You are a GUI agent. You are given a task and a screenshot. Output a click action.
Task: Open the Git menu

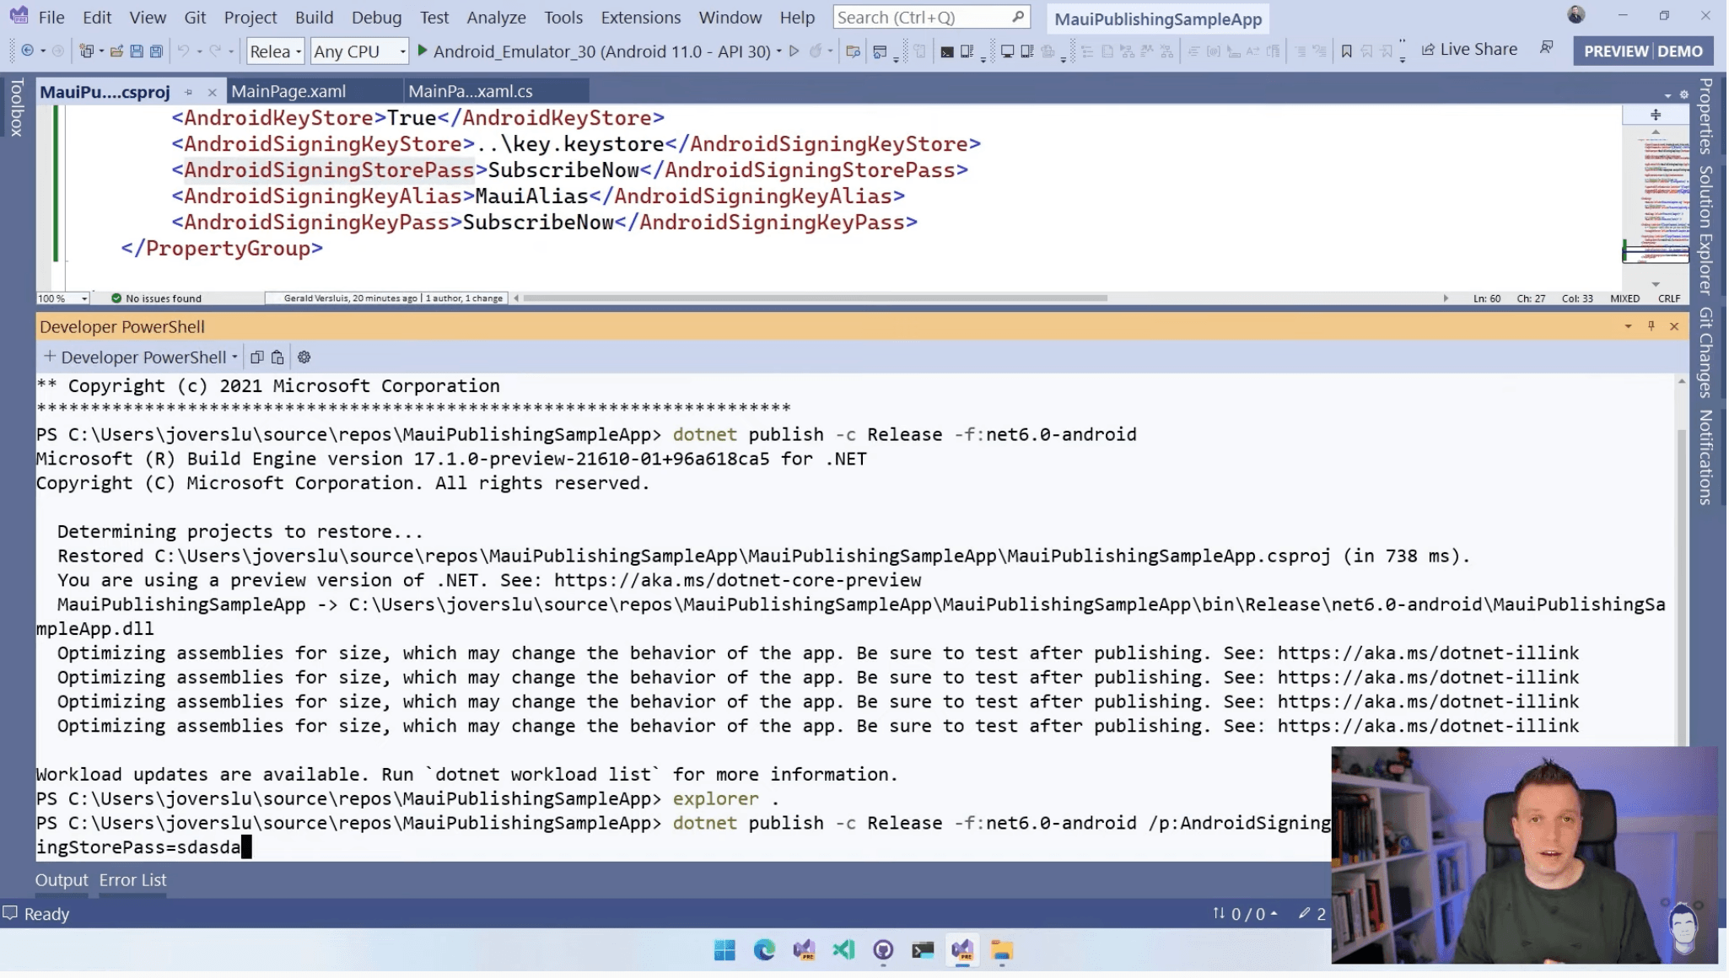[195, 17]
